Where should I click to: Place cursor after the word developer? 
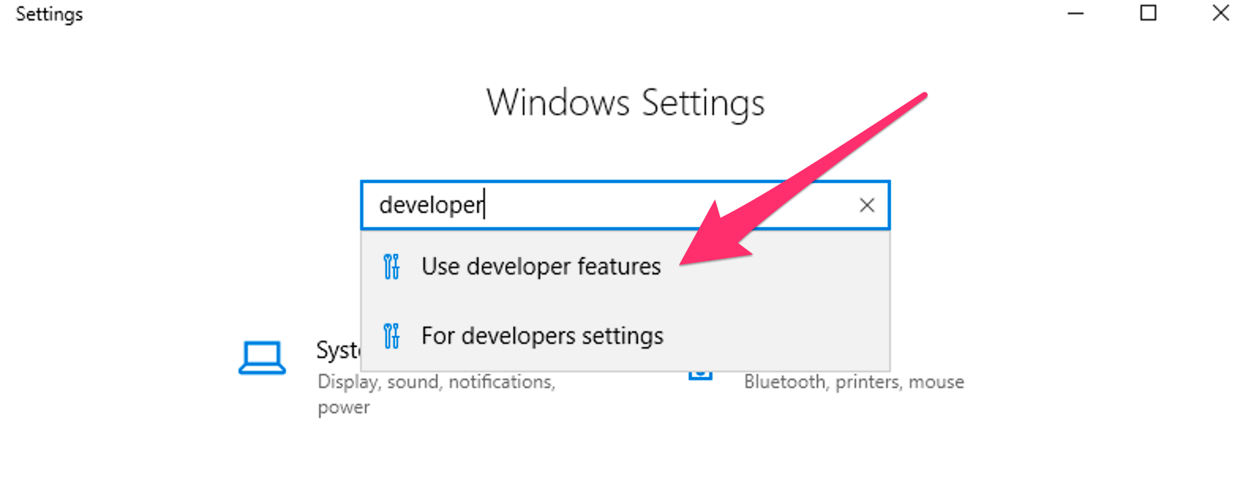[484, 205]
